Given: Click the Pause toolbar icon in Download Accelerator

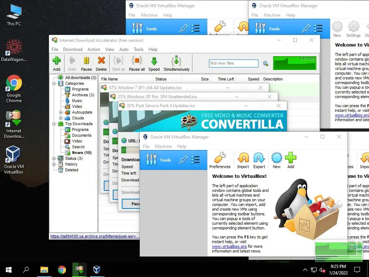Looking at the screenshot, I should 86,63.
